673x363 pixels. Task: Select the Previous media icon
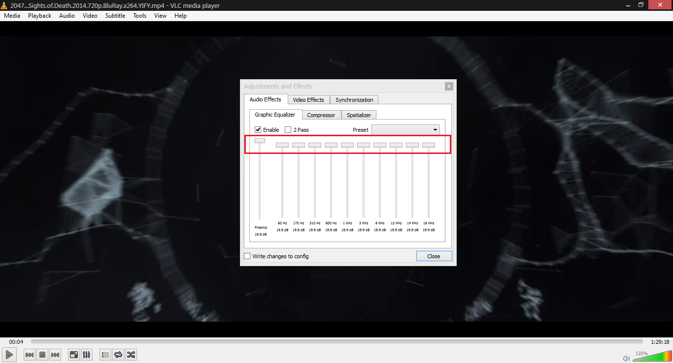(29, 354)
